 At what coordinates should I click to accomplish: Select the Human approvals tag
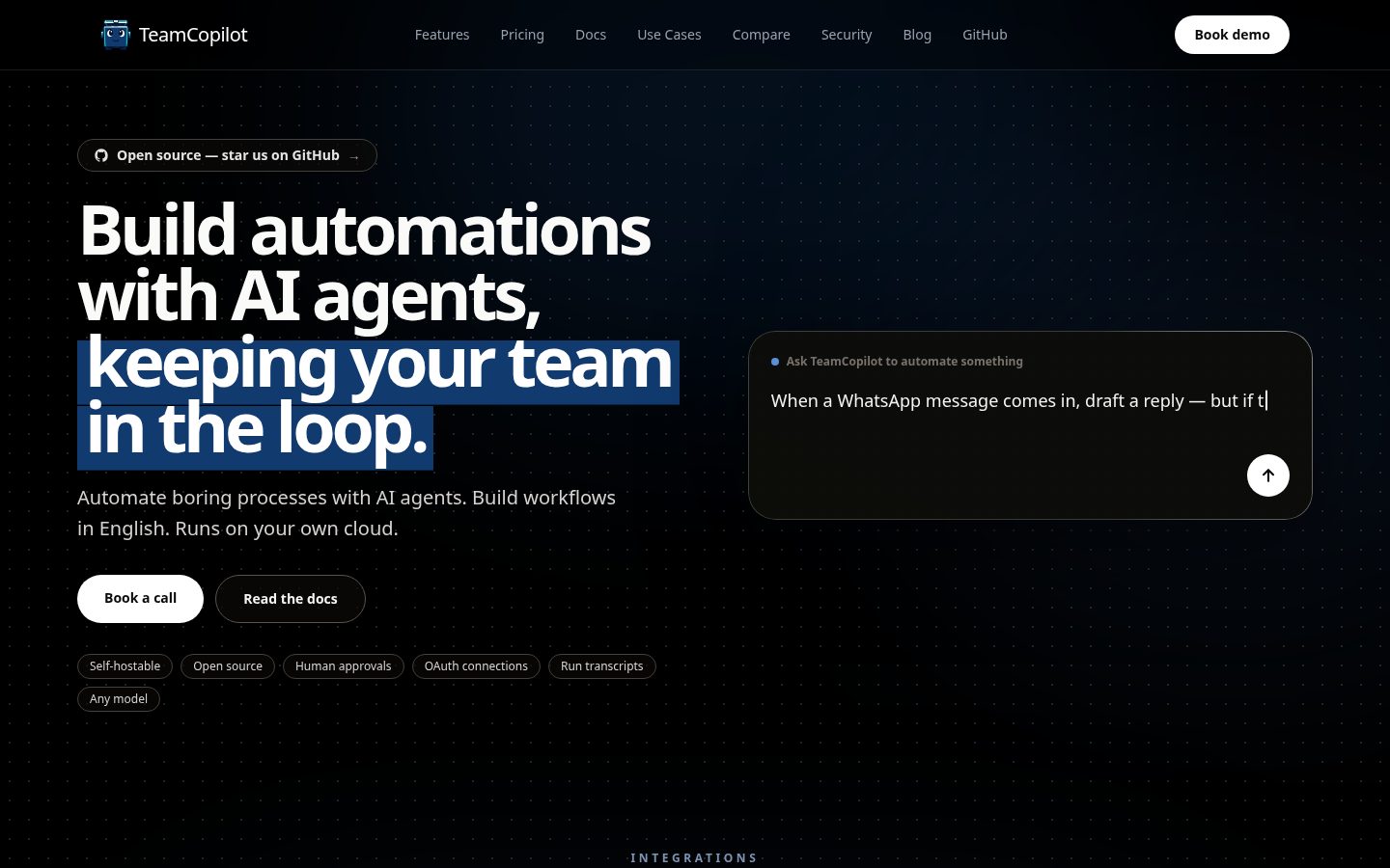point(344,666)
